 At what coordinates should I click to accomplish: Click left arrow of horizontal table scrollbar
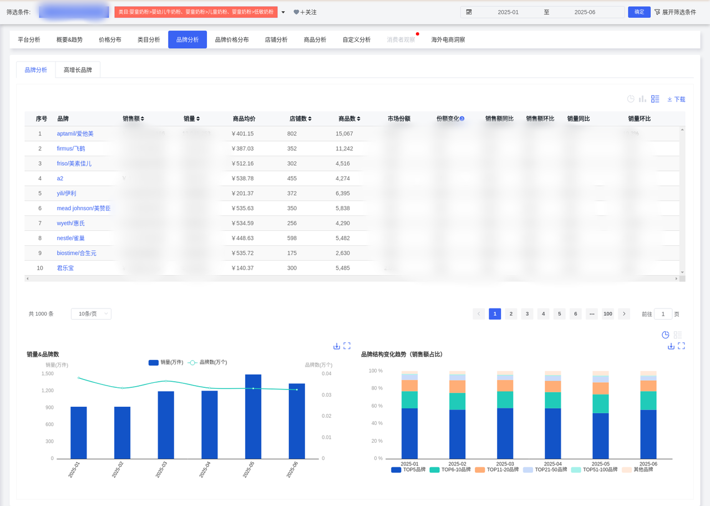[28, 279]
